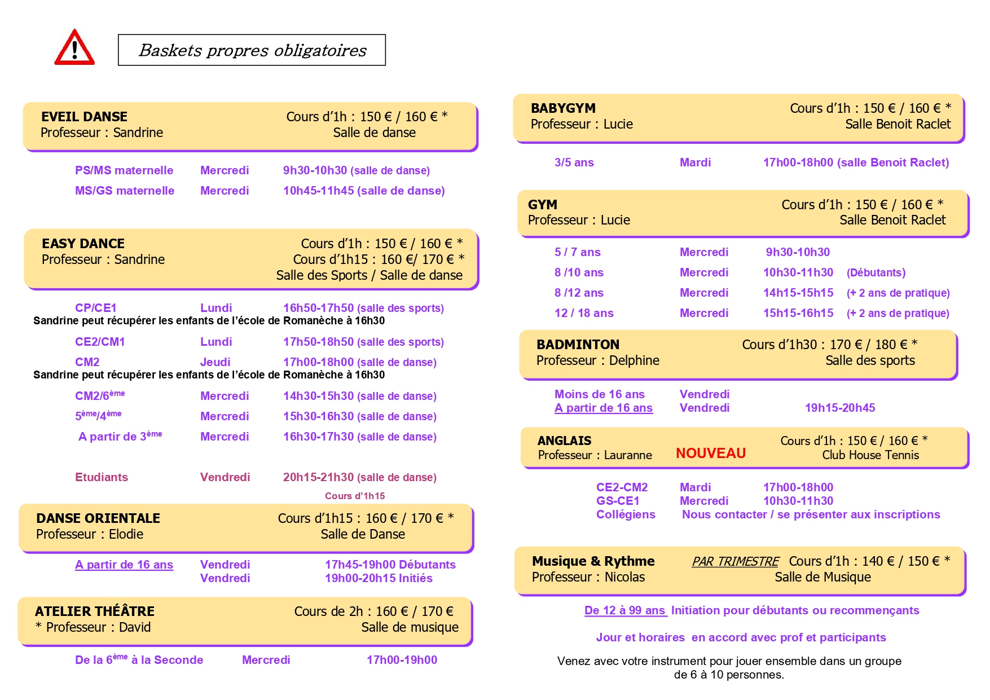The width and height of the screenshot is (990, 700).
Task: Click the BABYGYM section title
Action: click(562, 108)
